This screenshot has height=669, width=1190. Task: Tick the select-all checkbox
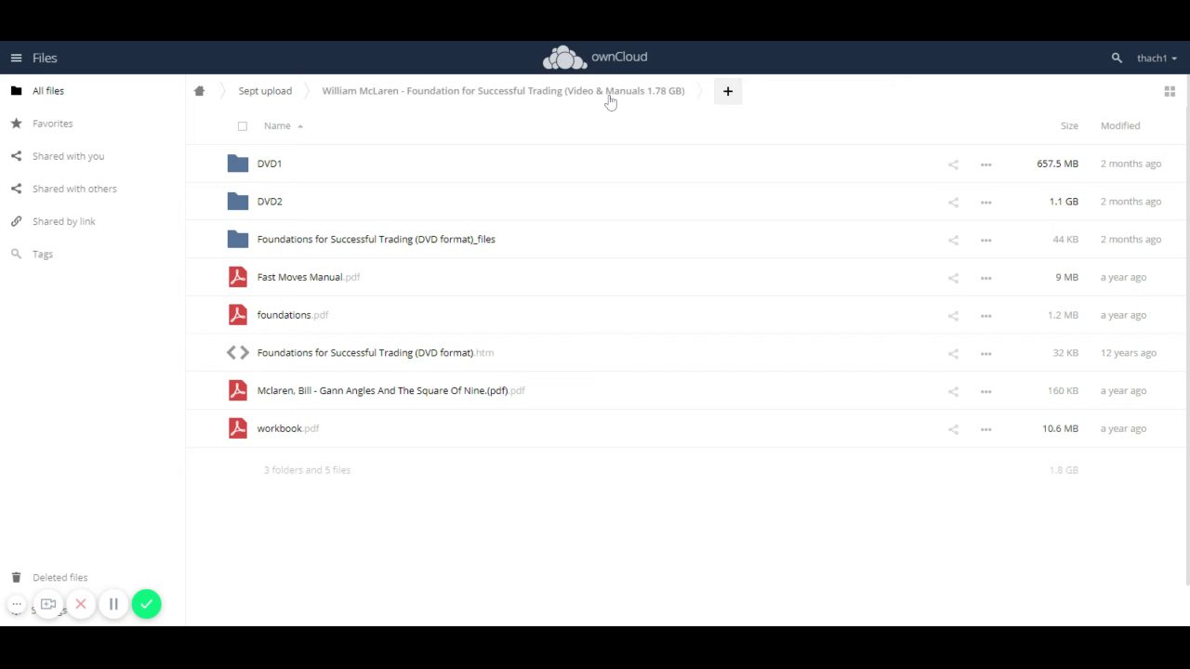[243, 126]
